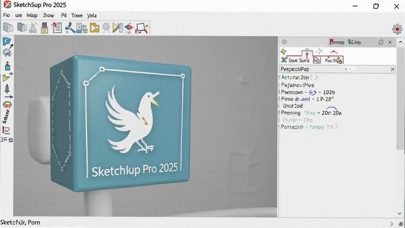The width and height of the screenshot is (405, 228).
Task: Click the gray circular compass icon
Action: point(106,28)
